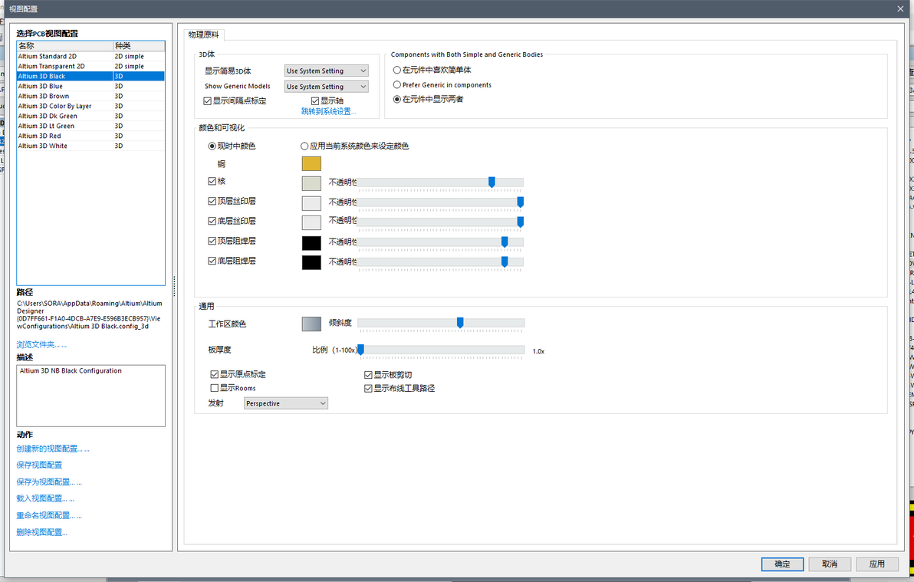The height and width of the screenshot is (582, 914).
Task: Click the 跳转到系统设置 link
Action: pyautogui.click(x=328, y=111)
